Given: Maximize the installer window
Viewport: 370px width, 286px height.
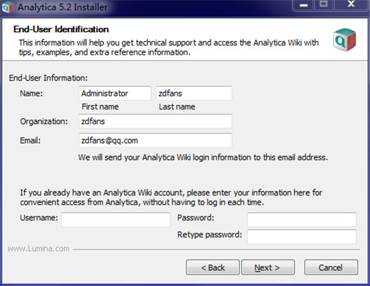Looking at the screenshot, I should click(x=324, y=7).
